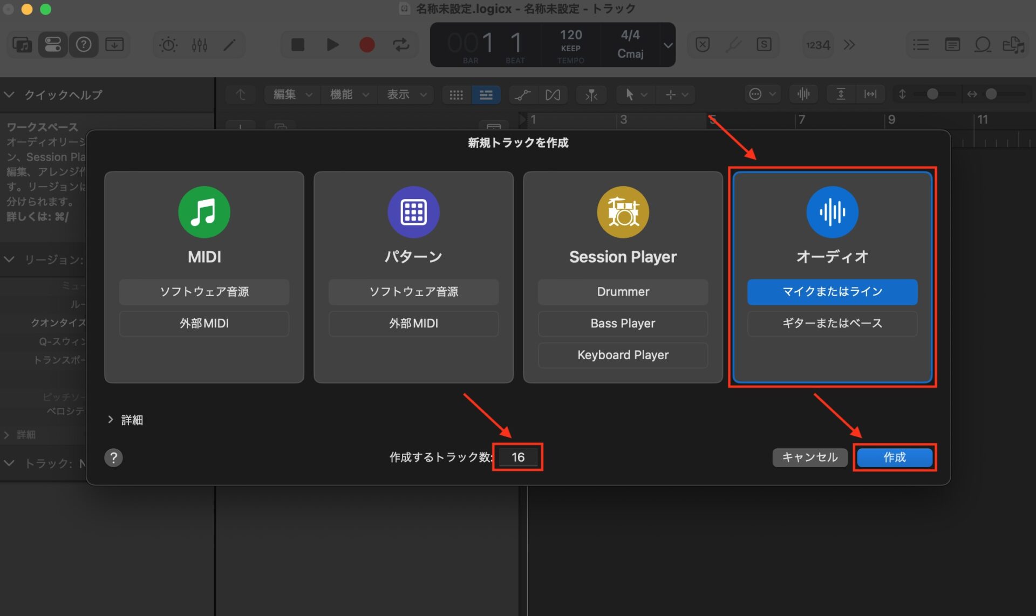Toggle the automation curve icon
Viewport: 1036px width, 616px height.
(522, 94)
